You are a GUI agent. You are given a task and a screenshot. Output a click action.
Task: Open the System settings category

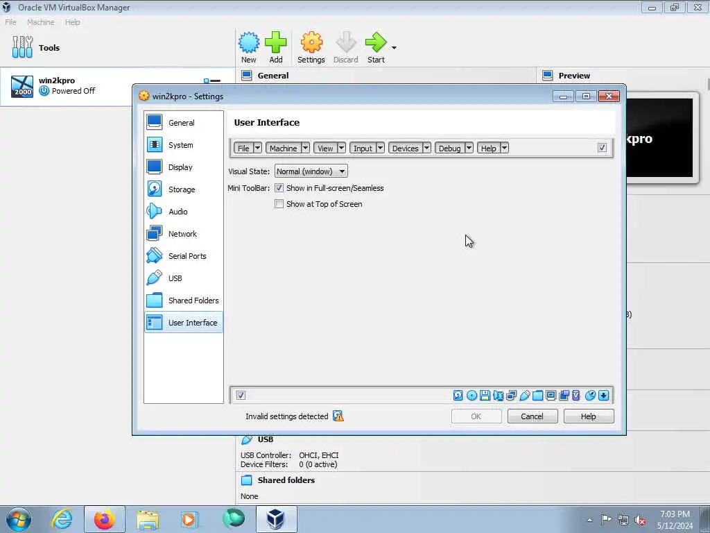(x=183, y=144)
